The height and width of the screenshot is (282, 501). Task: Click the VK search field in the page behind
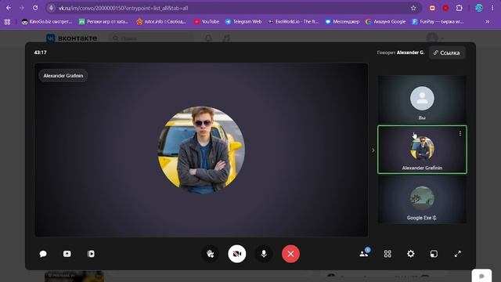pos(152,38)
